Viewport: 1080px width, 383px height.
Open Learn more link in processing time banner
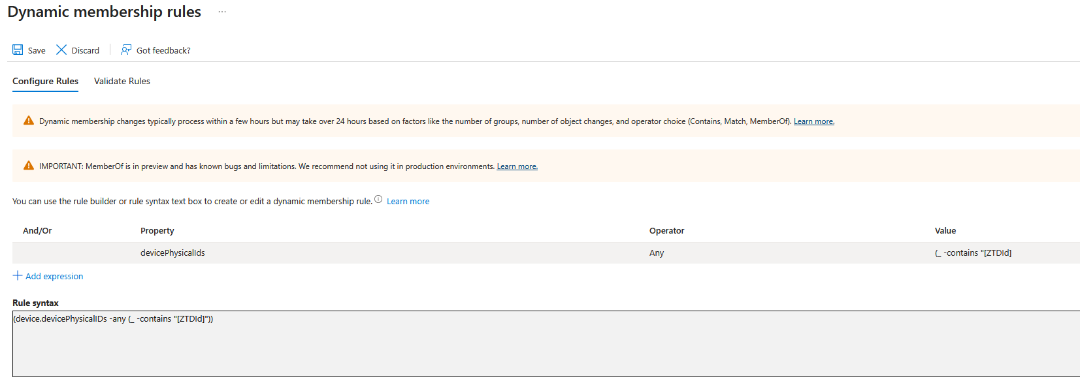(x=813, y=121)
